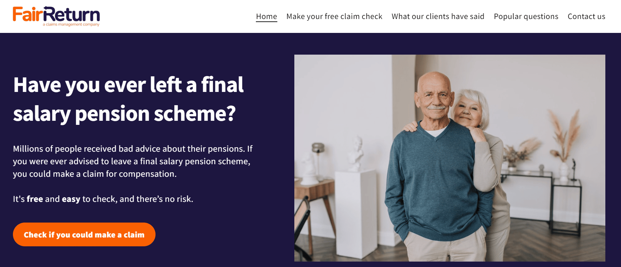Viewport: 621px width, 267px height.
Task: Click Check if you could make a claim
Action: pyautogui.click(x=84, y=234)
